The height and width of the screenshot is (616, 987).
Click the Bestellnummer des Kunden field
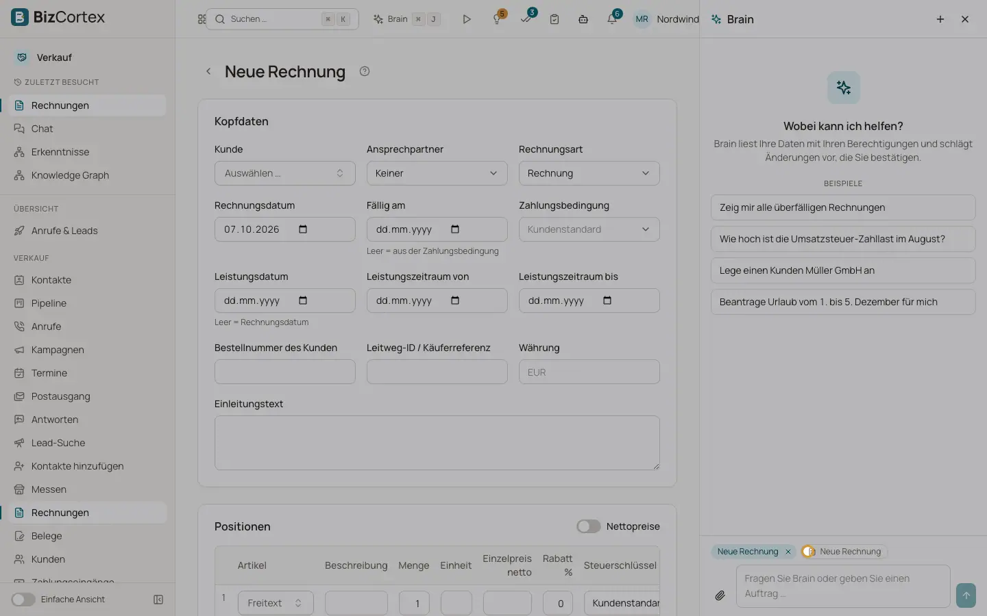tap(285, 372)
